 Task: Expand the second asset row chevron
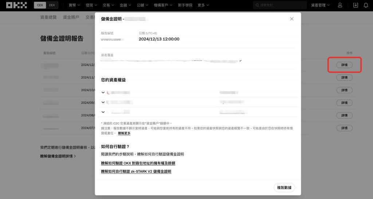pos(103,103)
